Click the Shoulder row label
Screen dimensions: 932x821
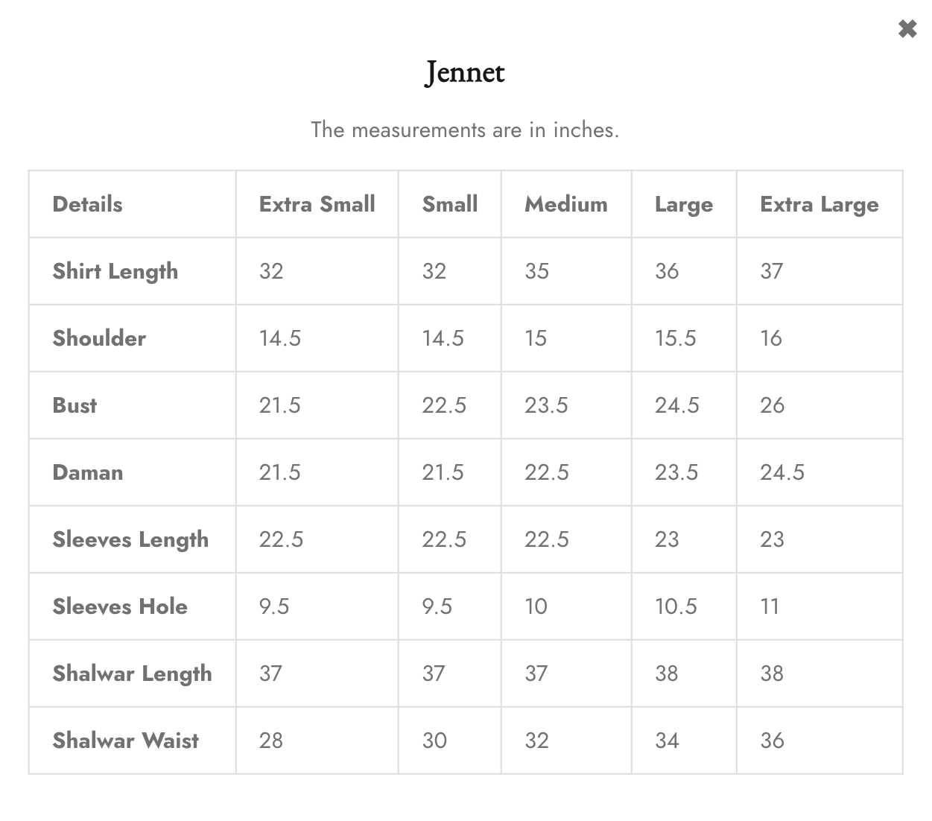99,338
